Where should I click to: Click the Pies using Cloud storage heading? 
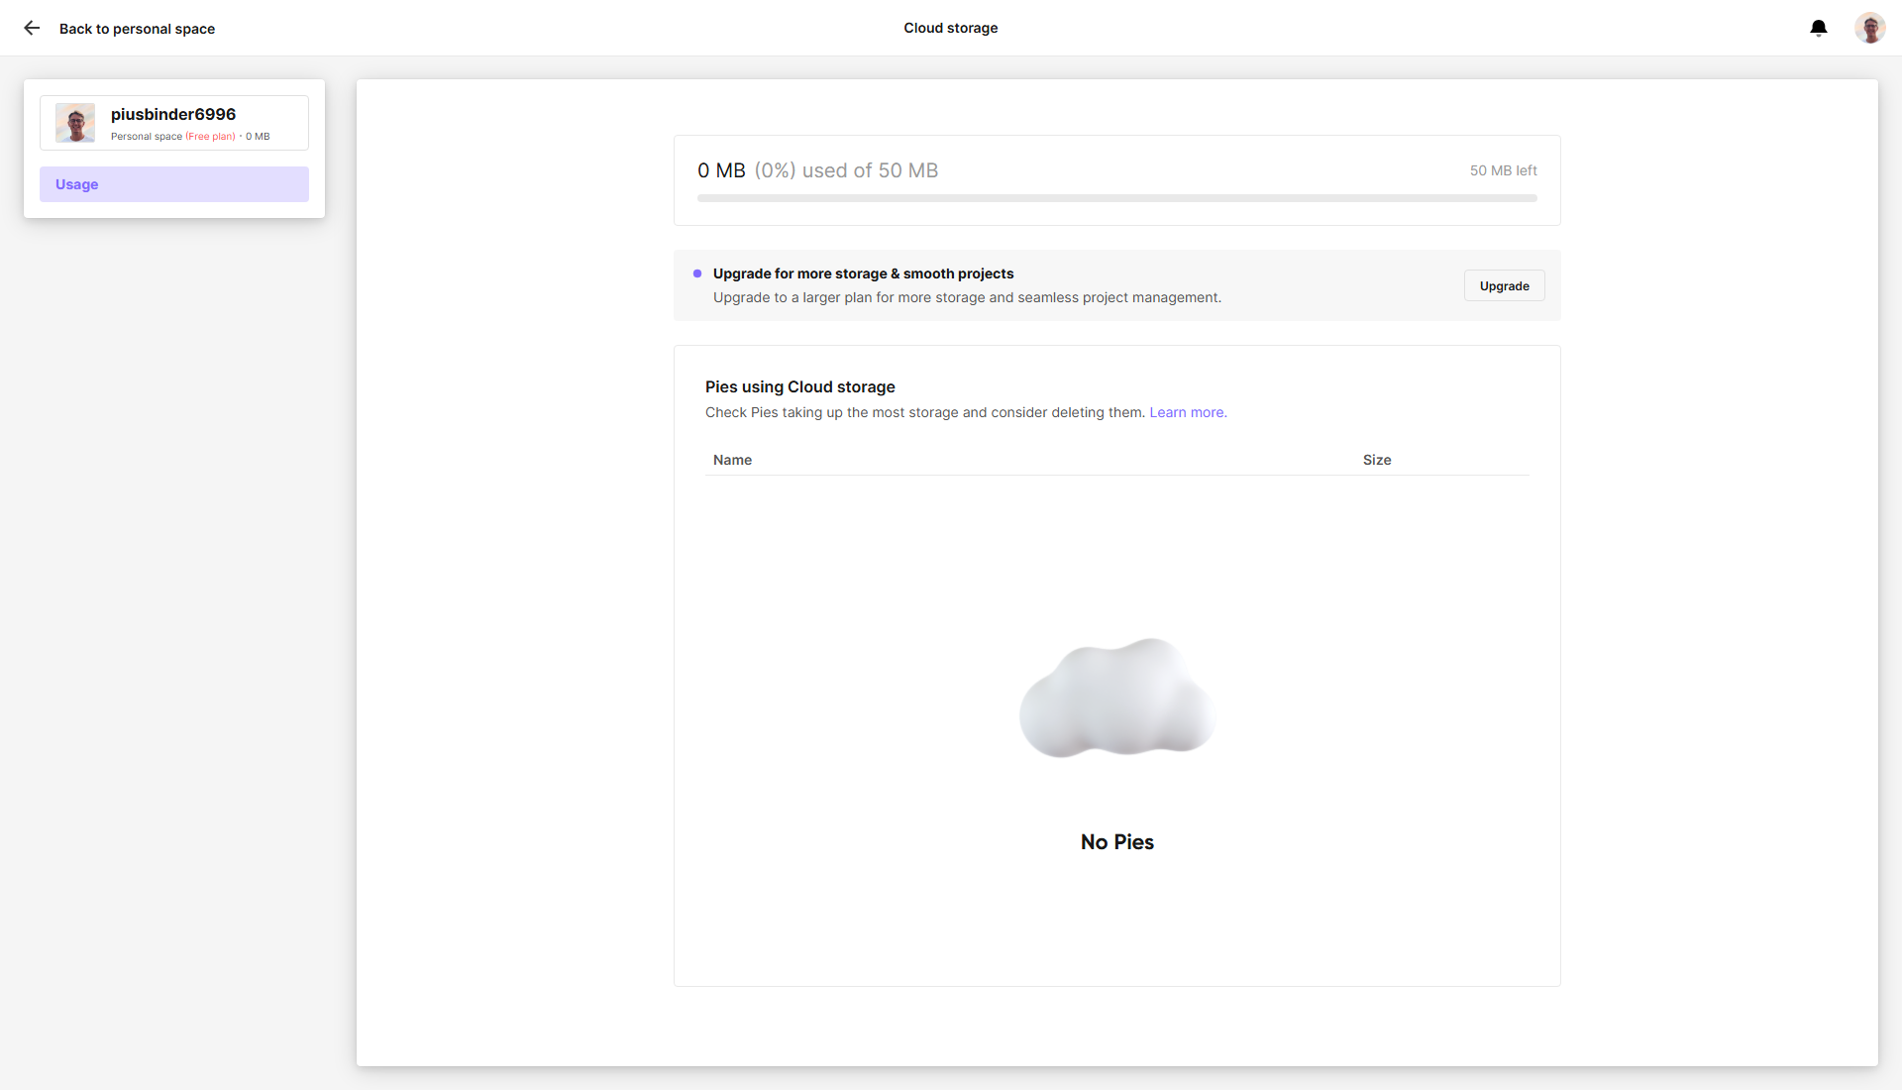click(x=799, y=386)
